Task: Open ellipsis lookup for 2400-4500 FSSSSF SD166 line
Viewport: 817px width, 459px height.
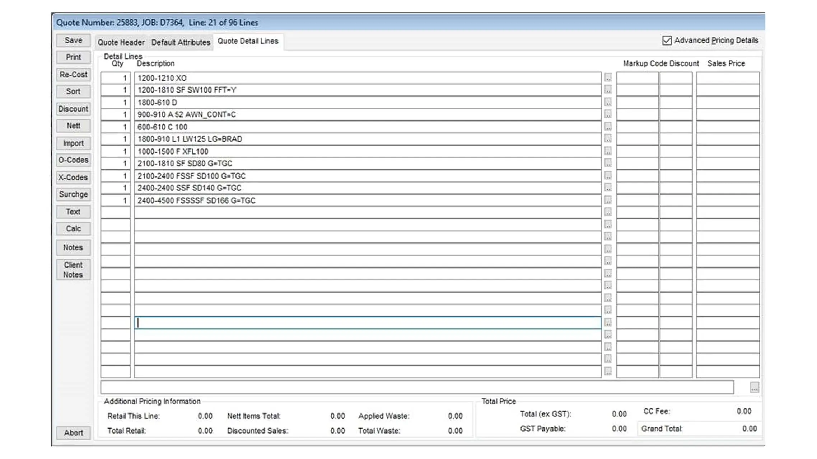Action: pos(608,200)
